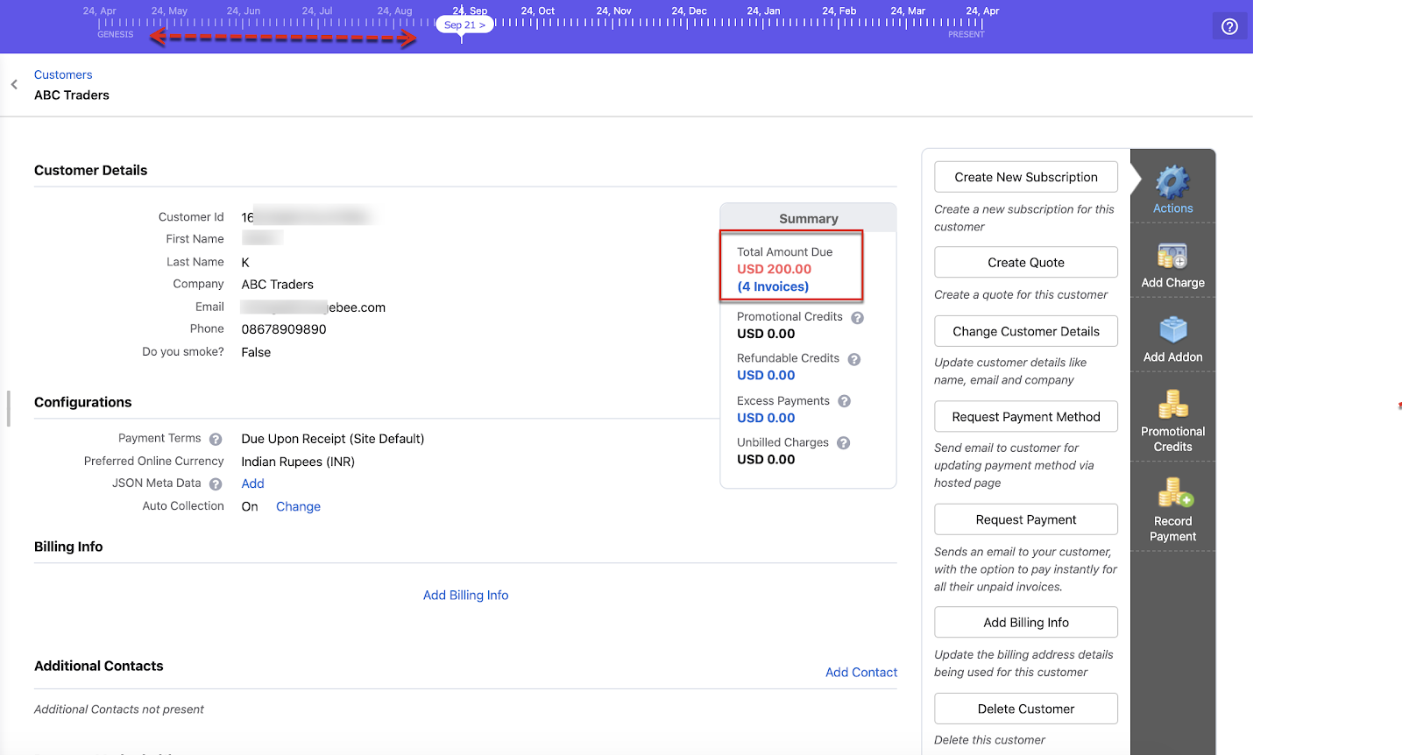Go back using the left chevron arrow
This screenshot has width=1402, height=755.
pyautogui.click(x=14, y=85)
